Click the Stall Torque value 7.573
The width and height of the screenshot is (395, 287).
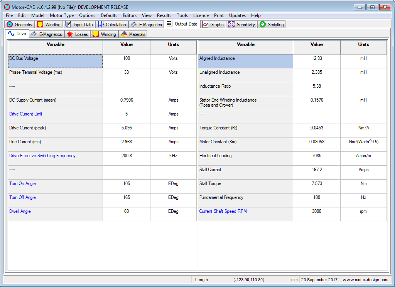(317, 183)
